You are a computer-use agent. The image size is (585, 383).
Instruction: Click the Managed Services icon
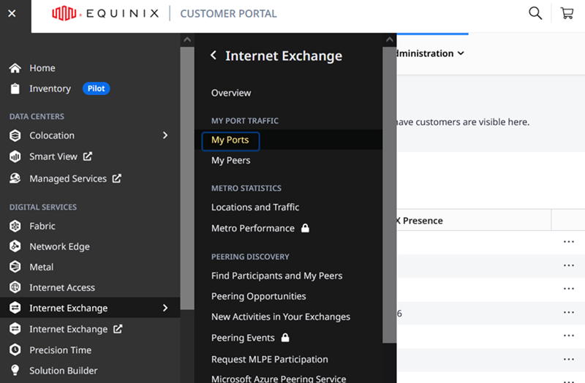tap(15, 178)
